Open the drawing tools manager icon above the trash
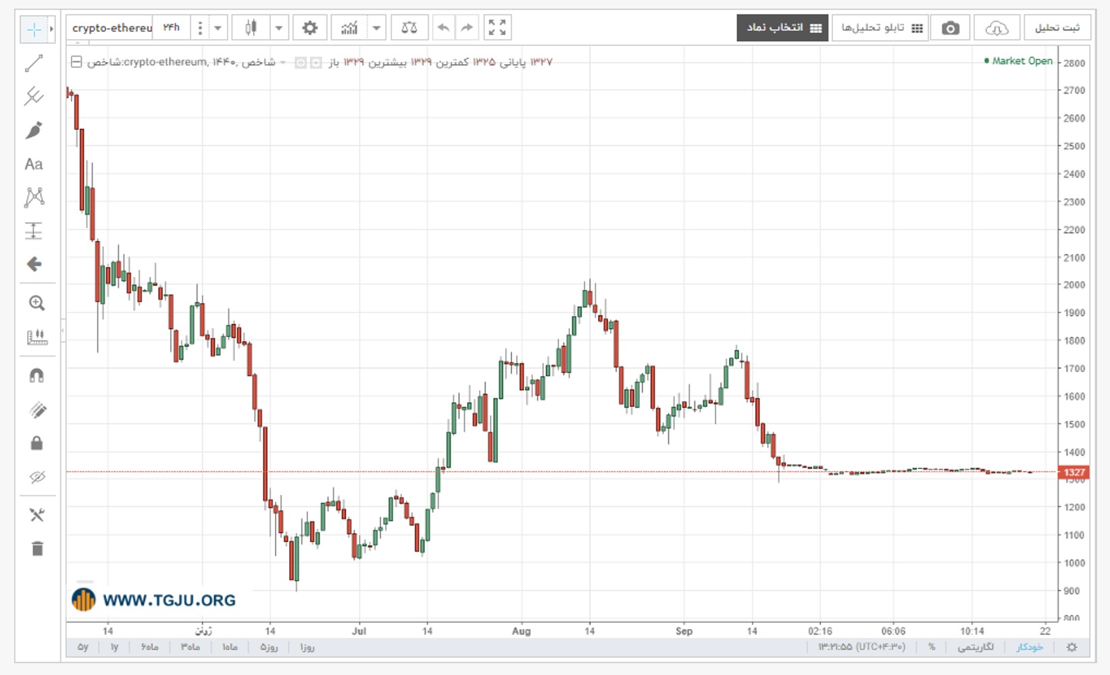1110x675 pixels. pos(37,515)
